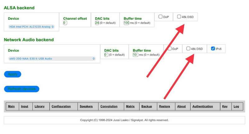Navigate to the Convolution page
The image size is (249, 134).
109,106
